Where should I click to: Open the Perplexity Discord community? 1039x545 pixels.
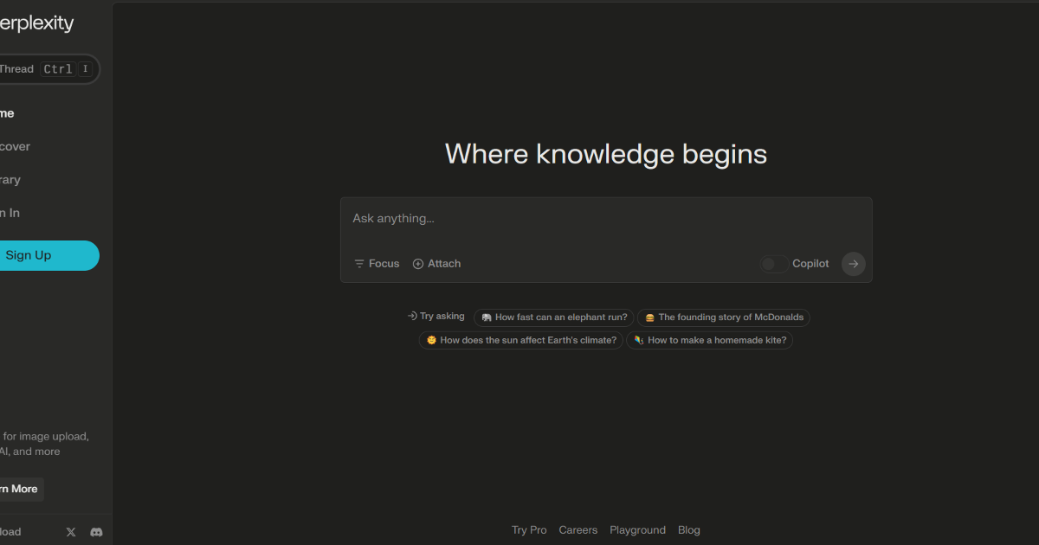[x=96, y=531]
